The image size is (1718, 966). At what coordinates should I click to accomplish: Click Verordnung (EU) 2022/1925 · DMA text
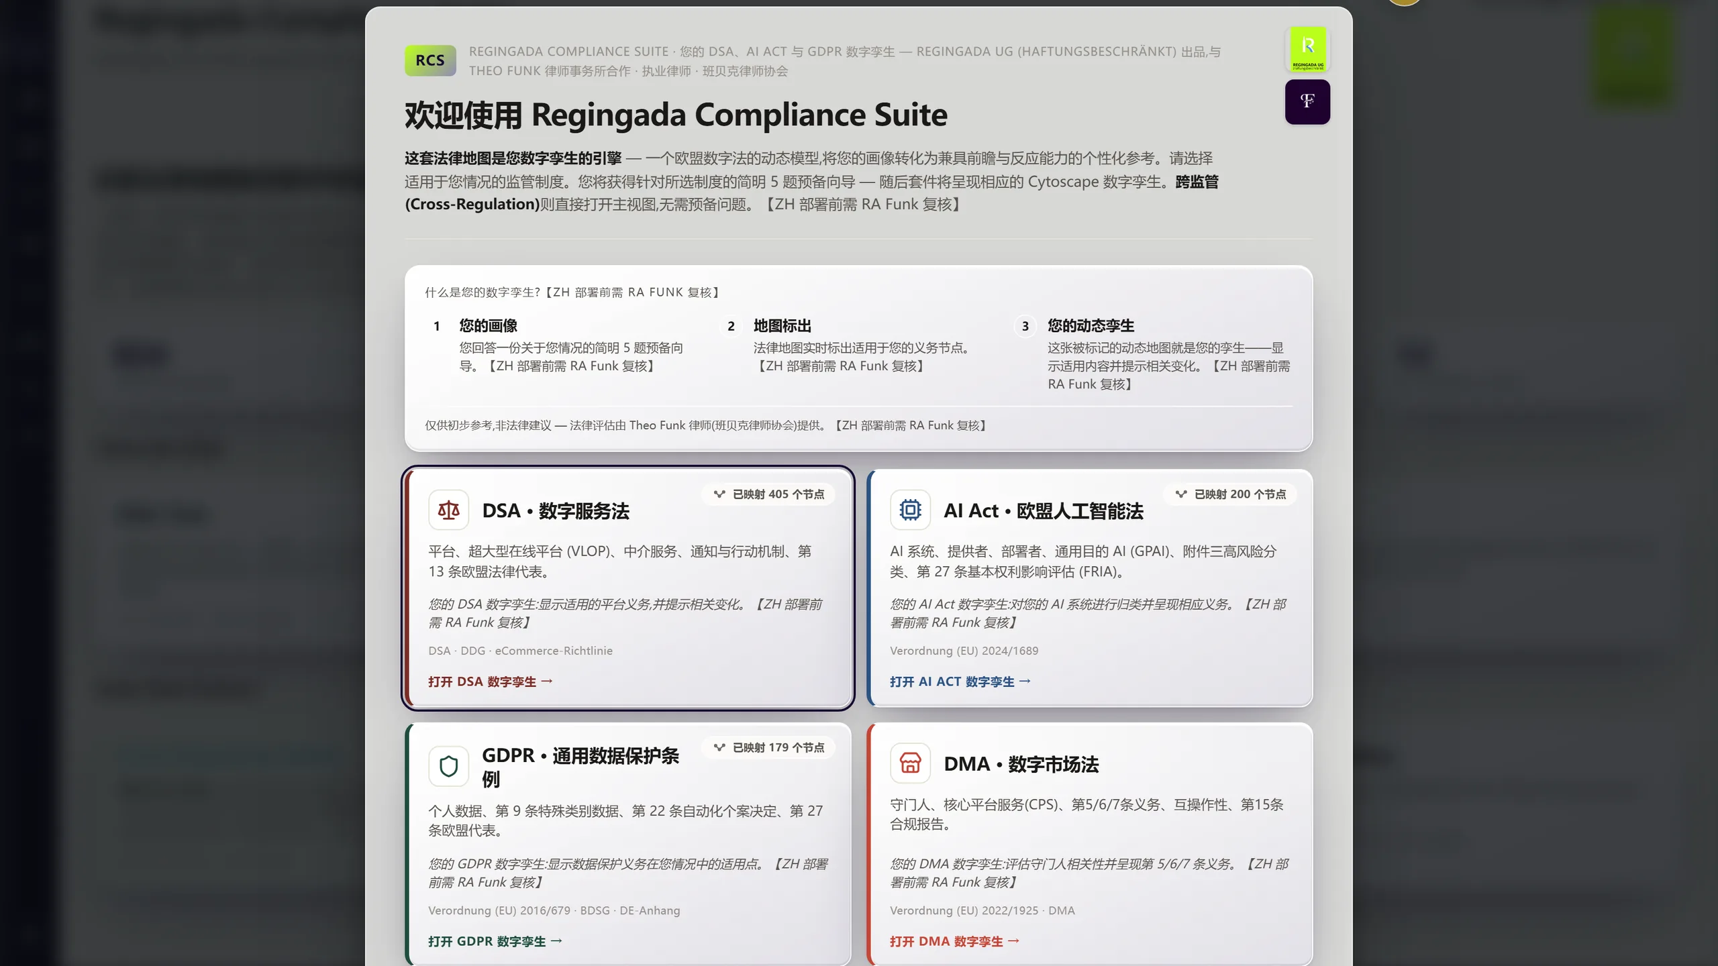[982, 910]
